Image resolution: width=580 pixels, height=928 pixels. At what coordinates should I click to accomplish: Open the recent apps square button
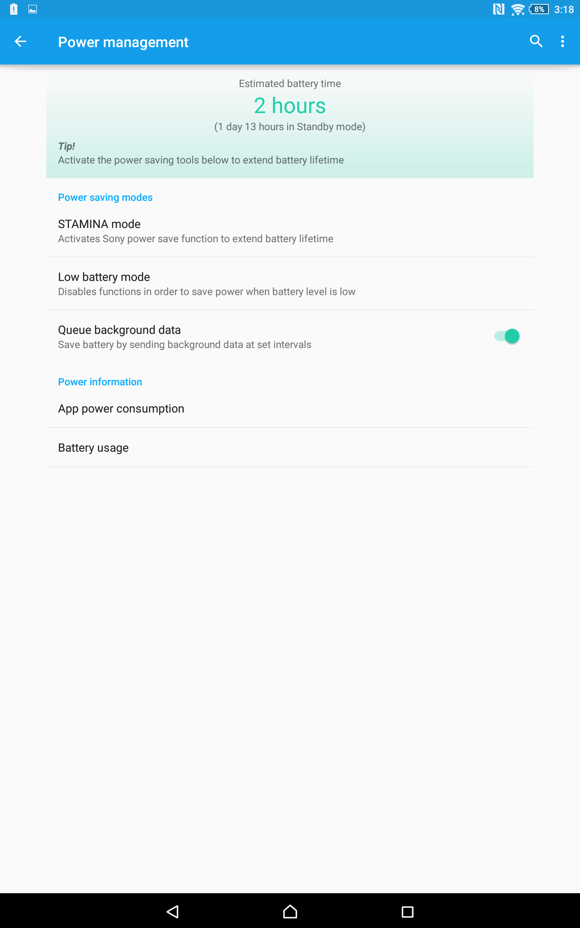coord(407,912)
